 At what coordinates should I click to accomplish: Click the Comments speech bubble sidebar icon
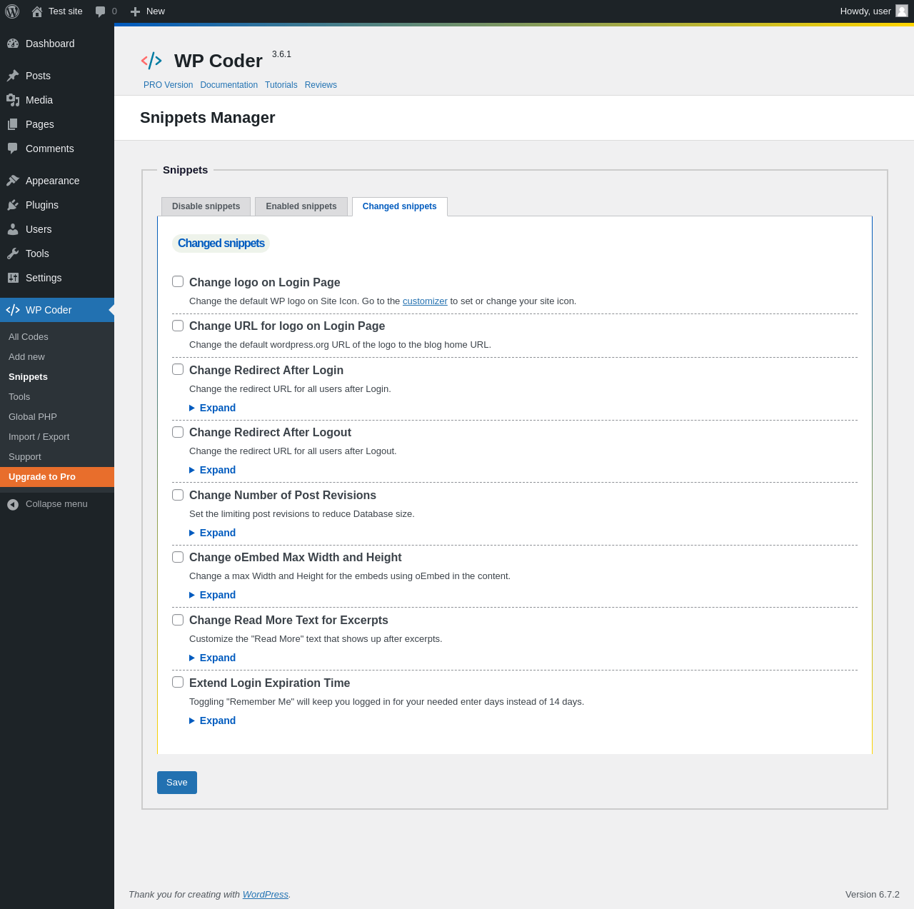pos(13,149)
